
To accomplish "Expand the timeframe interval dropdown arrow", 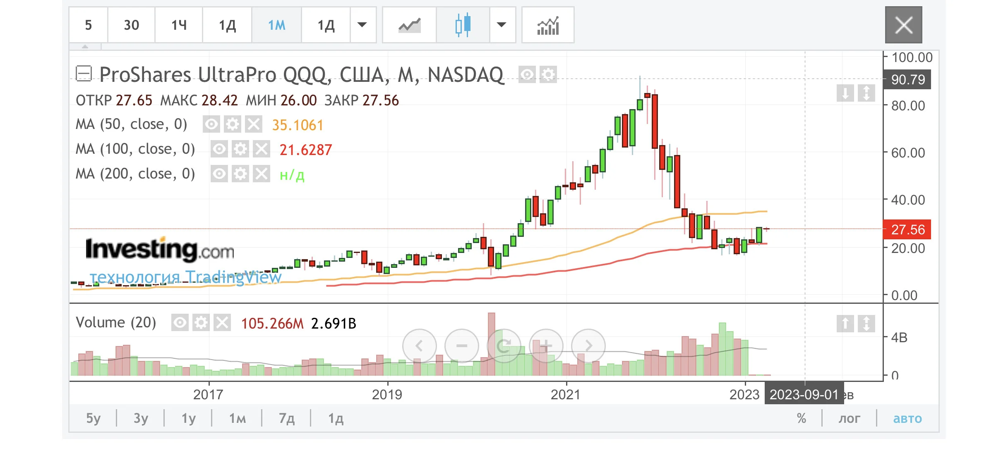I will (362, 25).
